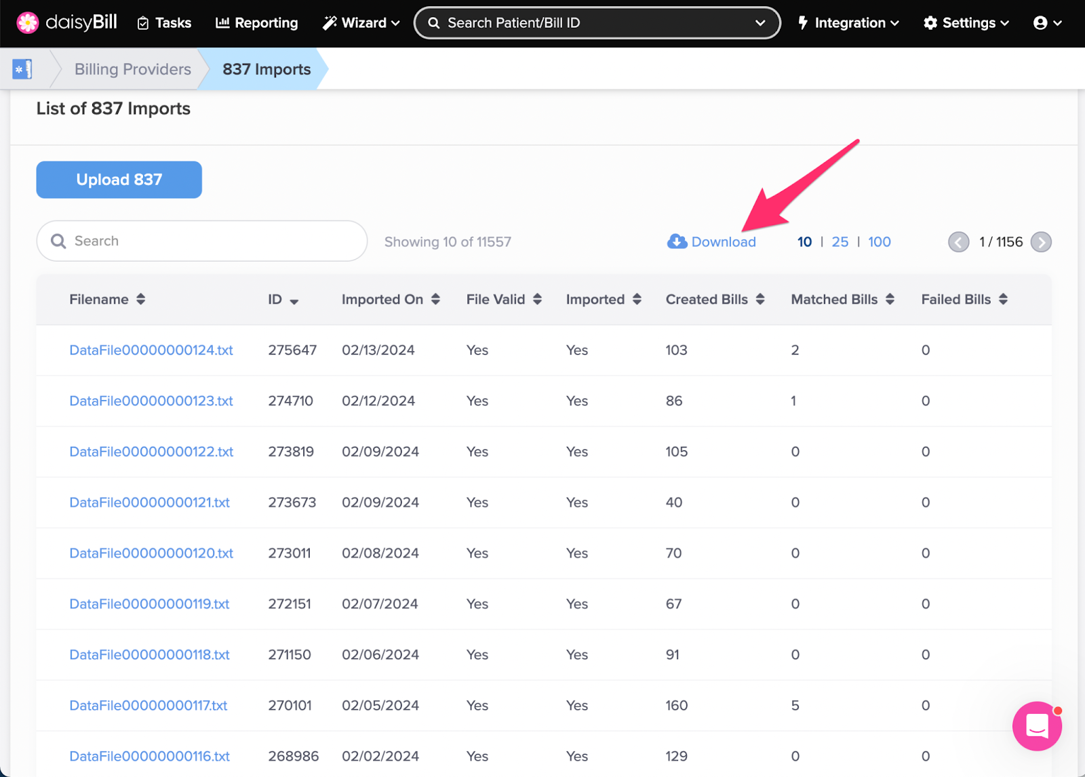
Task: Click date 02/06/2024 cell
Action: tap(380, 655)
